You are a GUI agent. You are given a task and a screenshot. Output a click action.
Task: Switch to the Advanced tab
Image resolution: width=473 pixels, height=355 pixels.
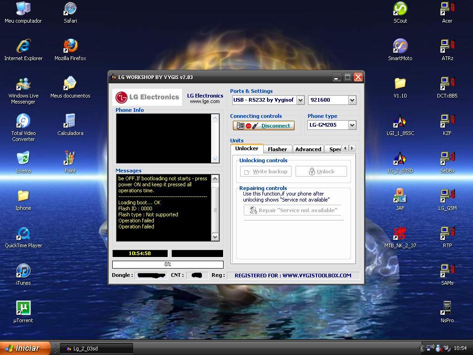(308, 149)
